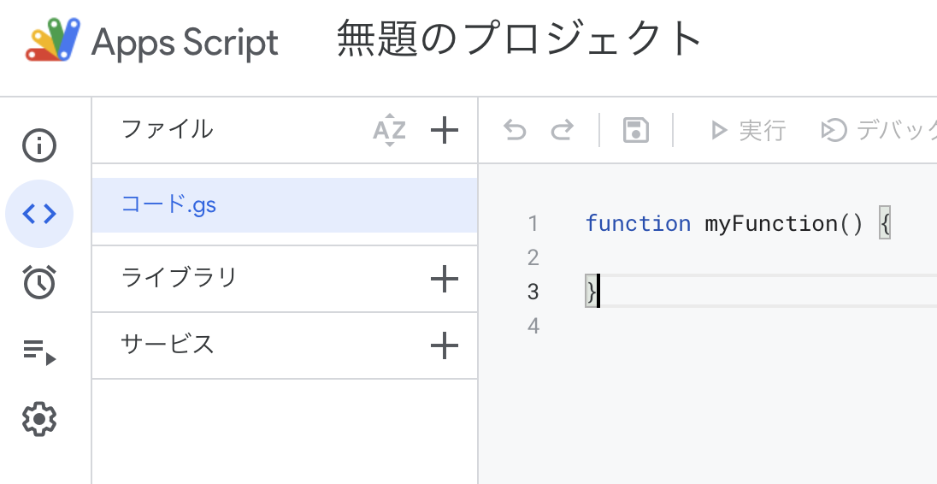Click the undo arrow in toolbar
The width and height of the screenshot is (937, 484).
[x=515, y=130]
